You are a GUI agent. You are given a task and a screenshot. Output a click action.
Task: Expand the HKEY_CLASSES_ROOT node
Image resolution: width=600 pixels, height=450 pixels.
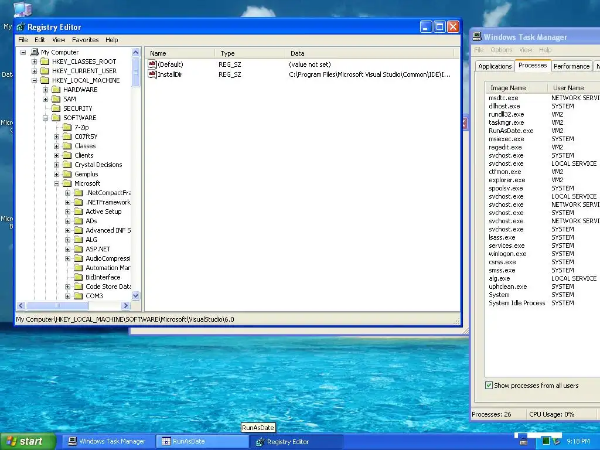click(34, 62)
